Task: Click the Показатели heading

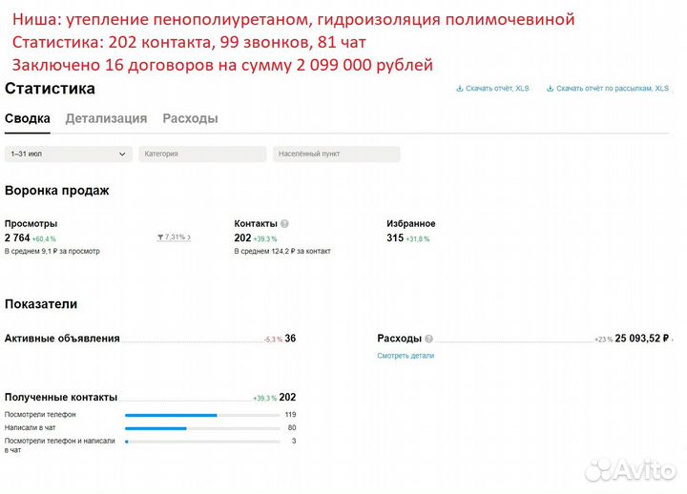Action: pyautogui.click(x=41, y=304)
